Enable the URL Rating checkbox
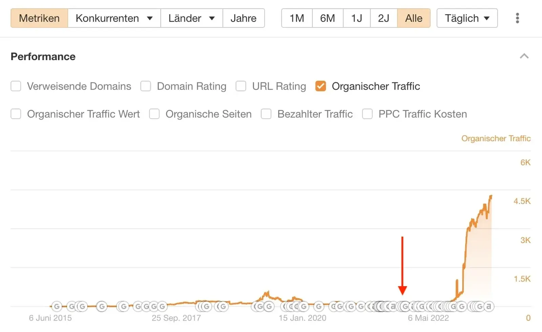 (241, 86)
